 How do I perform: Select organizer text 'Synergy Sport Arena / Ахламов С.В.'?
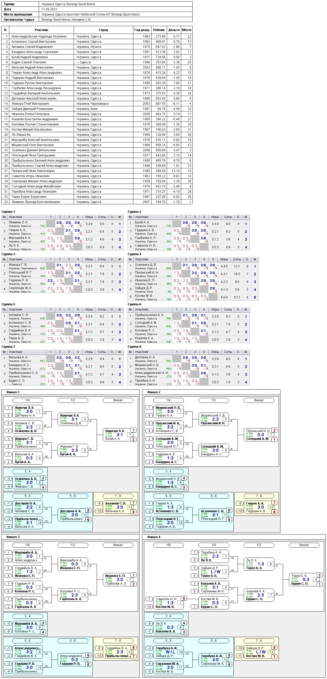click(66, 19)
